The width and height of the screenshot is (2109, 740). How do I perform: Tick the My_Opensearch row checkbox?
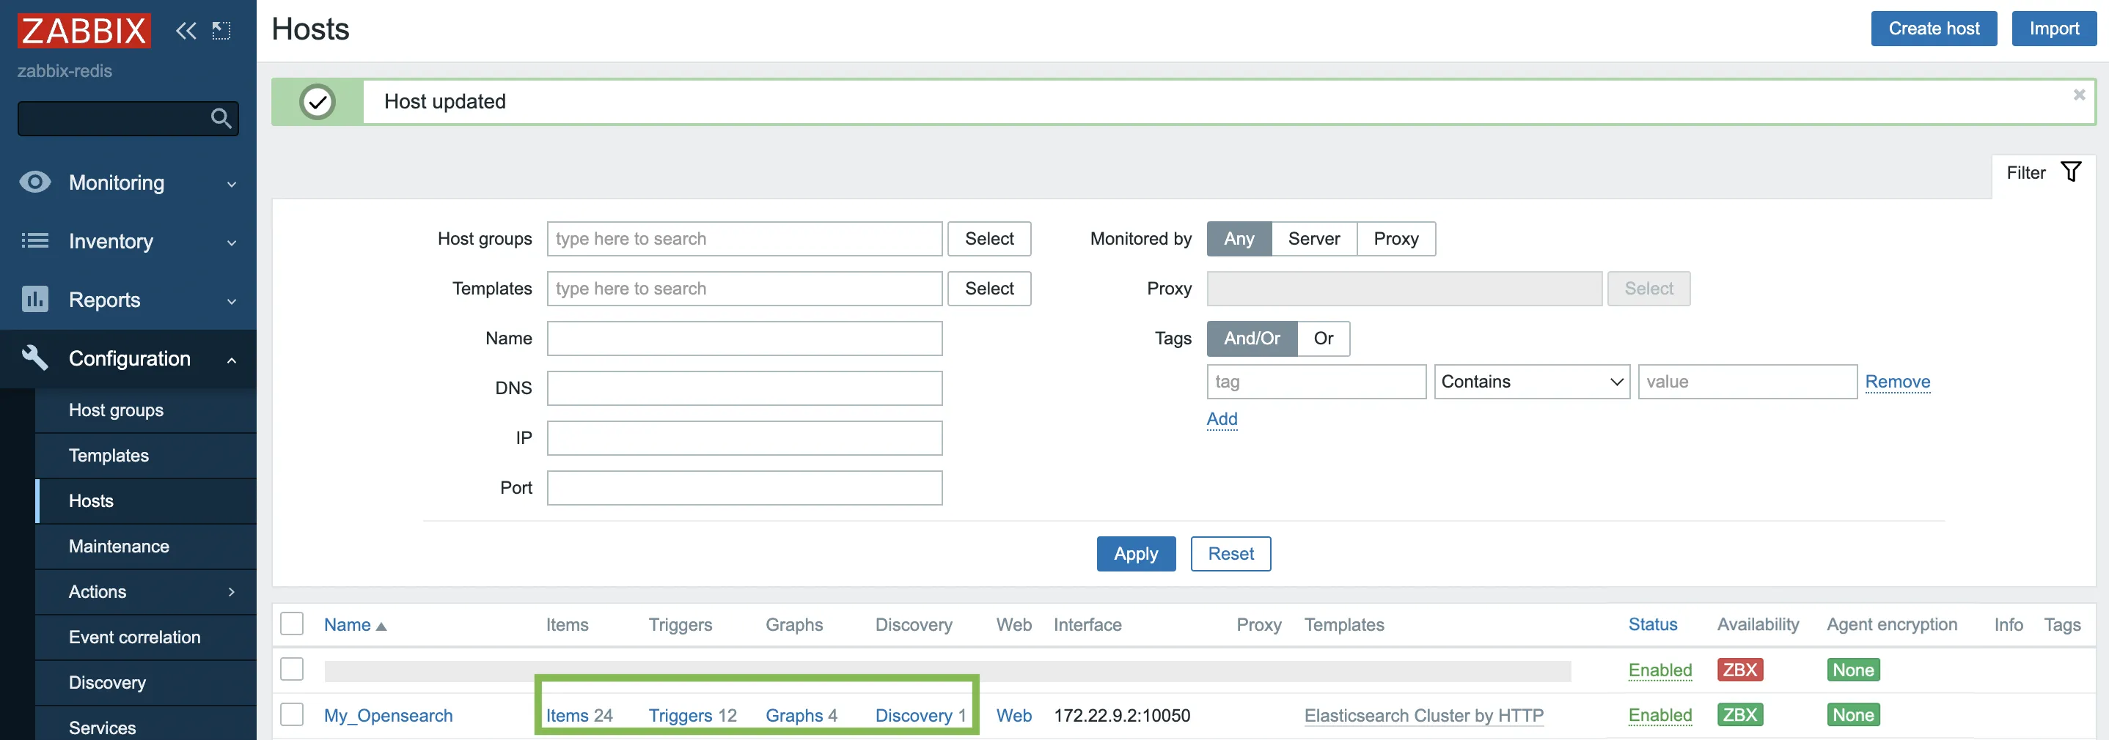click(x=291, y=714)
